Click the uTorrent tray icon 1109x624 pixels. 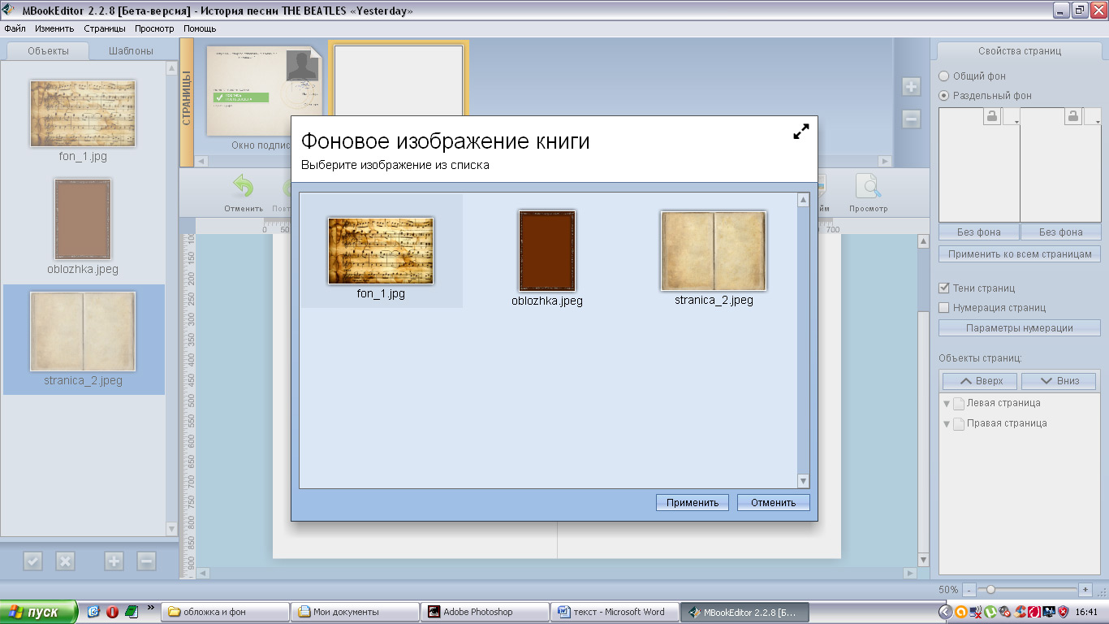(990, 612)
